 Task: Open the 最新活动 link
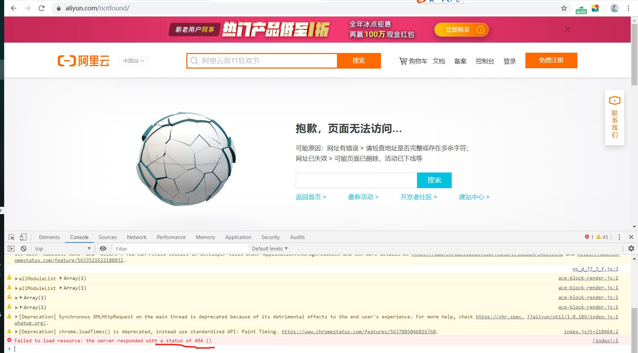click(x=363, y=197)
